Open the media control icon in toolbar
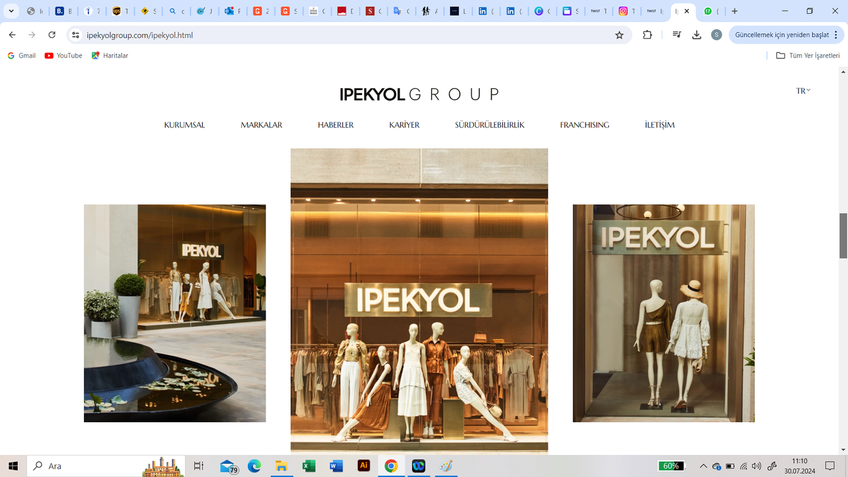Screen dimensions: 848x477 pos(676,35)
